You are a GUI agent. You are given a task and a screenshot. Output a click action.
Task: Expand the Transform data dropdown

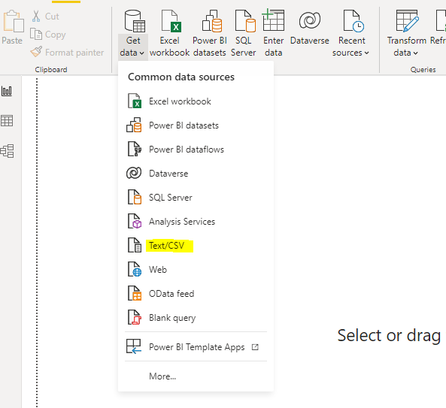406,33
